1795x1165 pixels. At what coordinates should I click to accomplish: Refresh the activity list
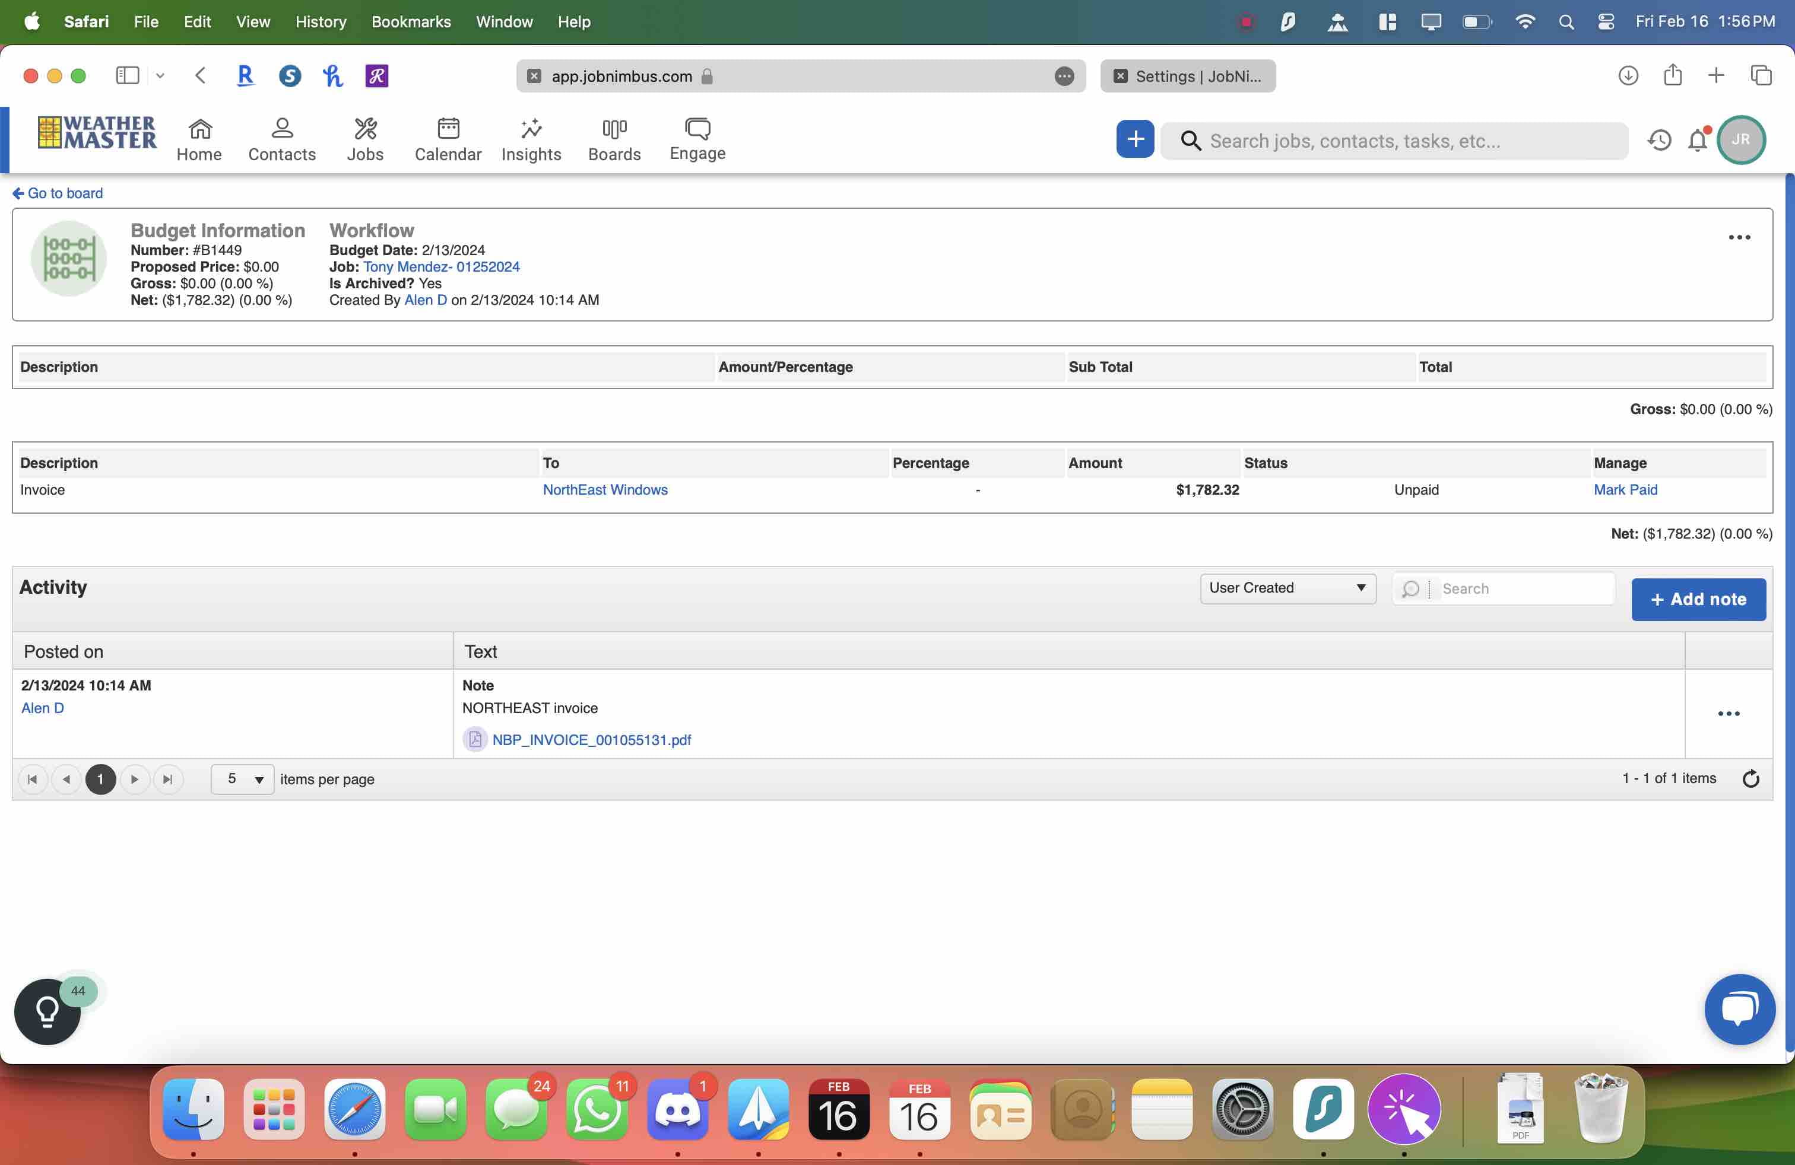pyautogui.click(x=1750, y=778)
